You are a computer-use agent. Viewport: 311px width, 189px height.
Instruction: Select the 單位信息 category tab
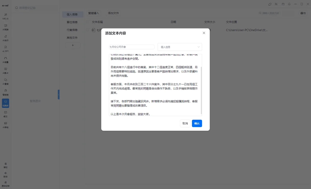click(72, 22)
